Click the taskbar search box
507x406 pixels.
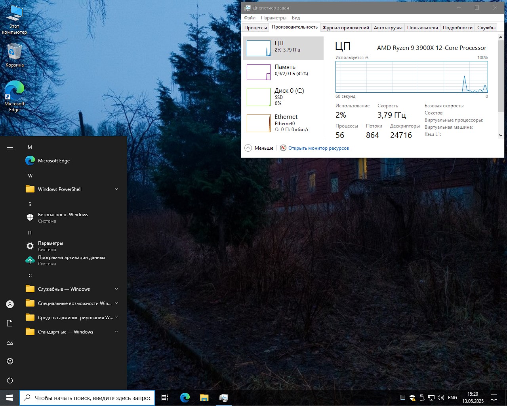click(x=87, y=398)
